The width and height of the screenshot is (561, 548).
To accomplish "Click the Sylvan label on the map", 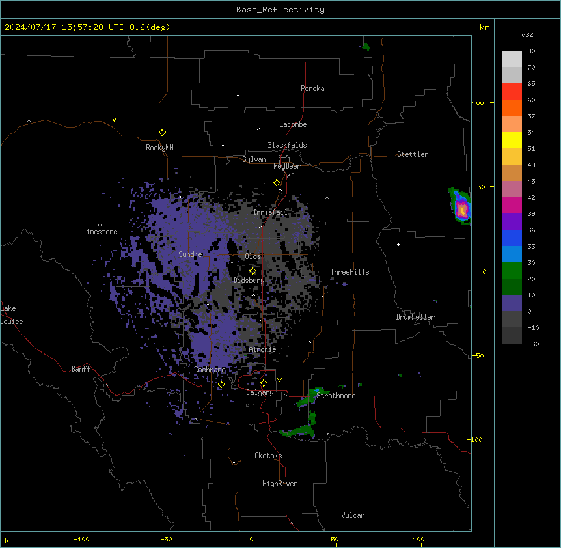I will coord(254,159).
